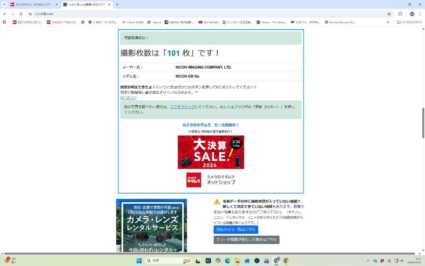Open the 中古カメラ・中古レンズ bookmark
The height and width of the screenshot is (266, 425).
[62, 22]
